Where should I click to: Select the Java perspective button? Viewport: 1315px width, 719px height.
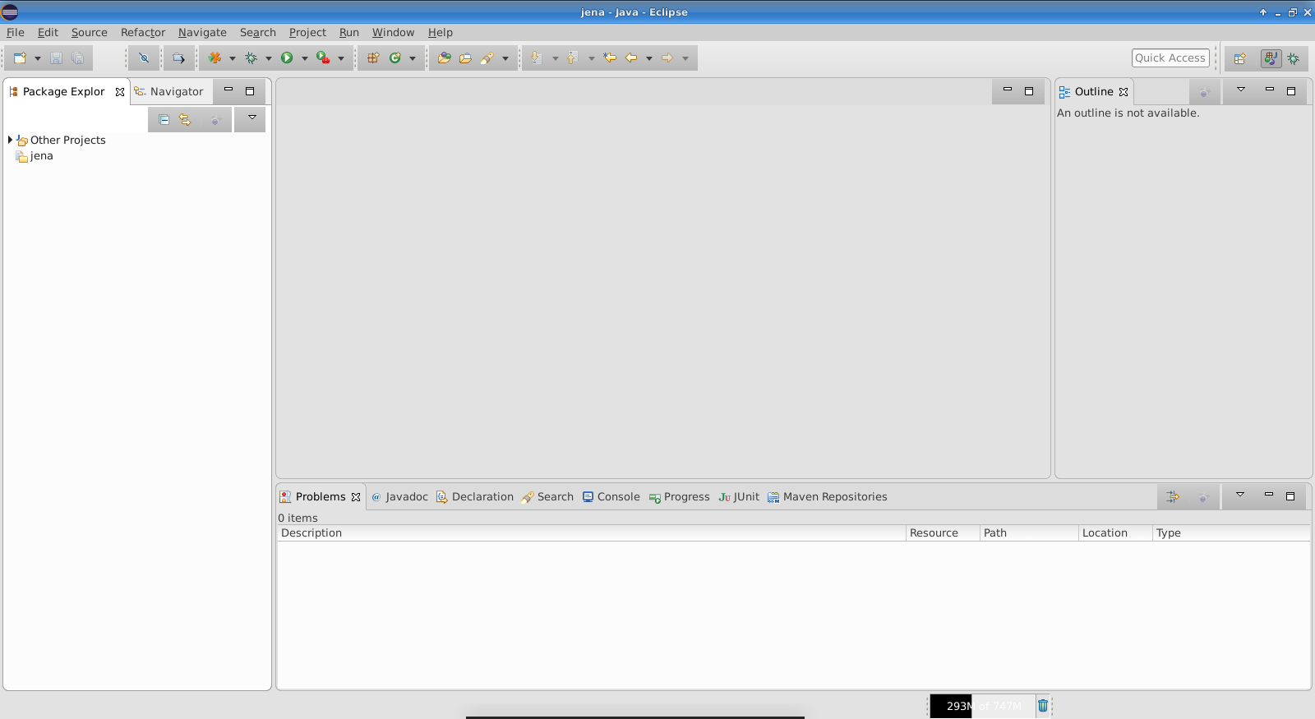(1271, 58)
